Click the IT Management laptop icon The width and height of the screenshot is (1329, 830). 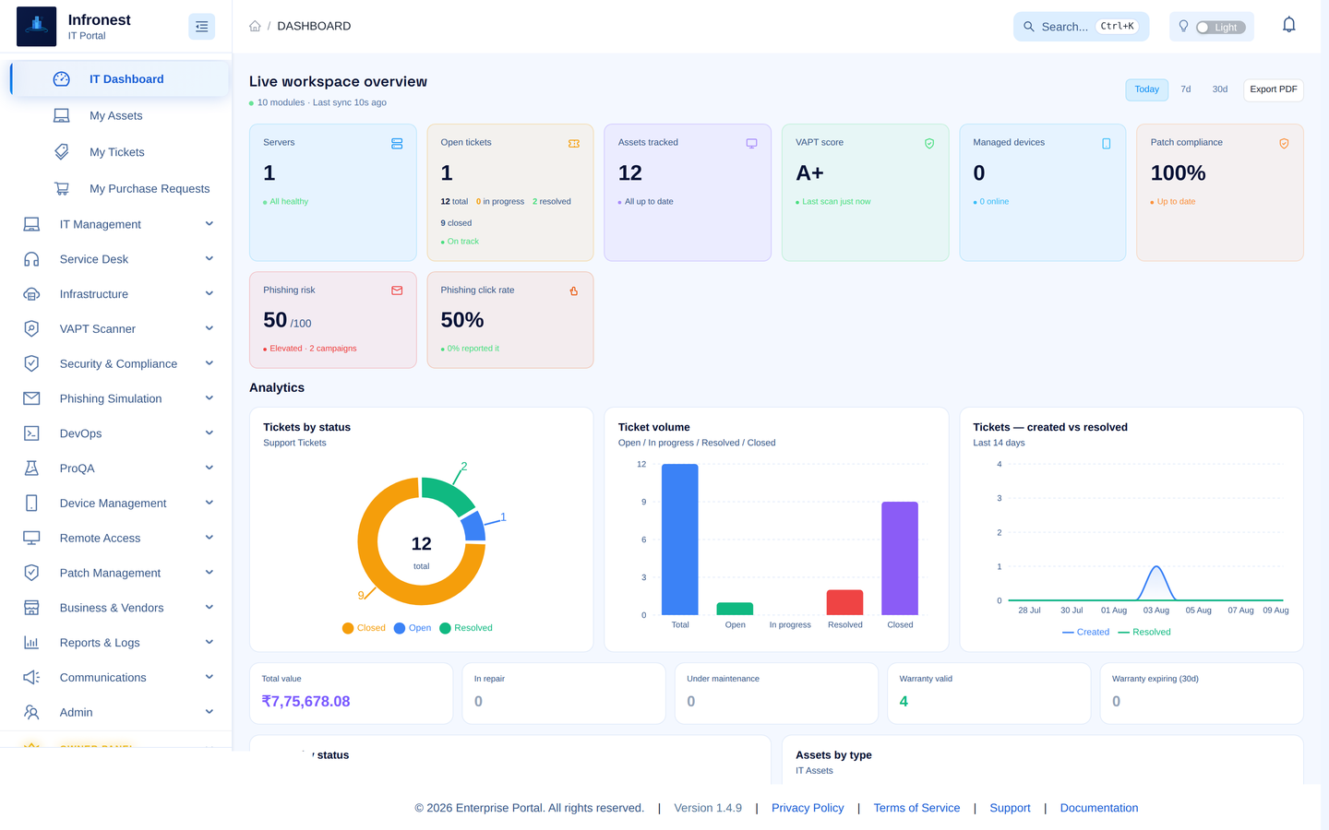[31, 224]
